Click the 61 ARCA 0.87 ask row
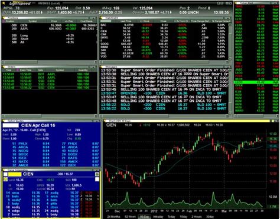The image size is (280, 219). [80, 147]
